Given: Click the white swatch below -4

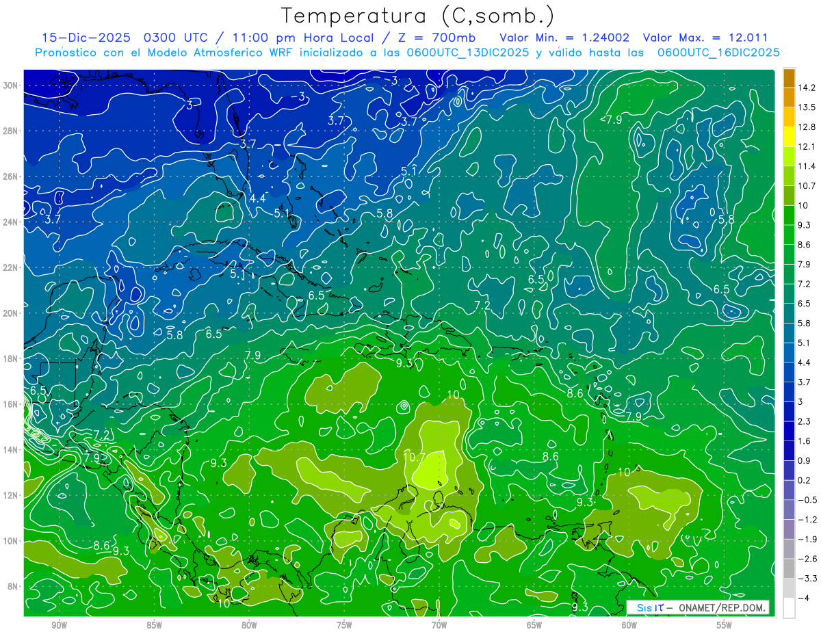Looking at the screenshot, I should 789,607.
